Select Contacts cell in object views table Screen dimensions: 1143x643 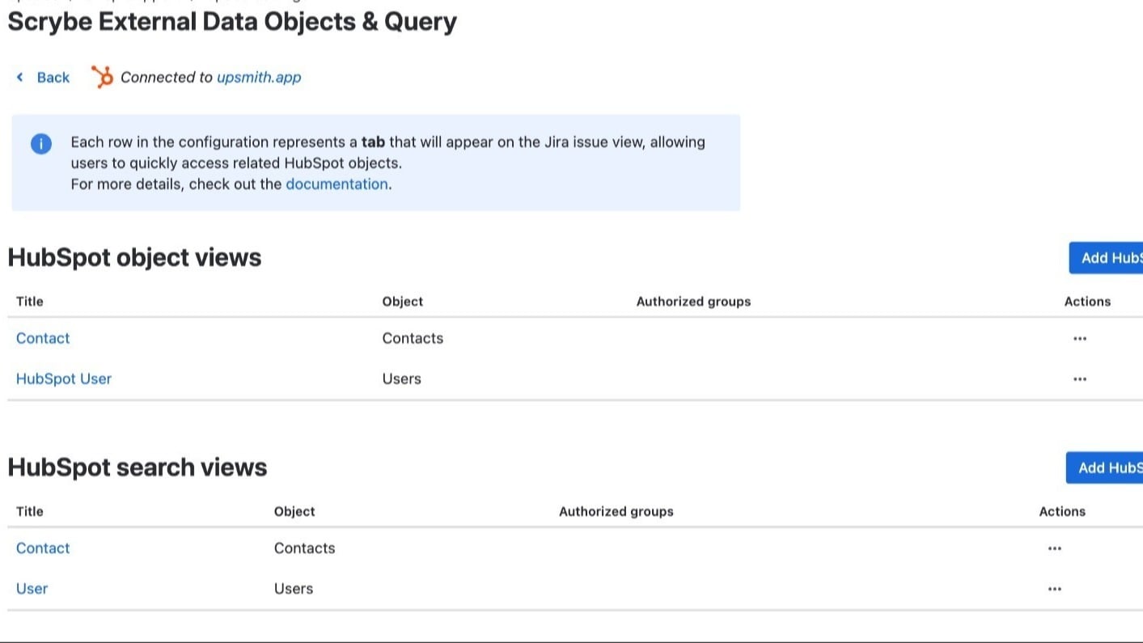(x=413, y=338)
